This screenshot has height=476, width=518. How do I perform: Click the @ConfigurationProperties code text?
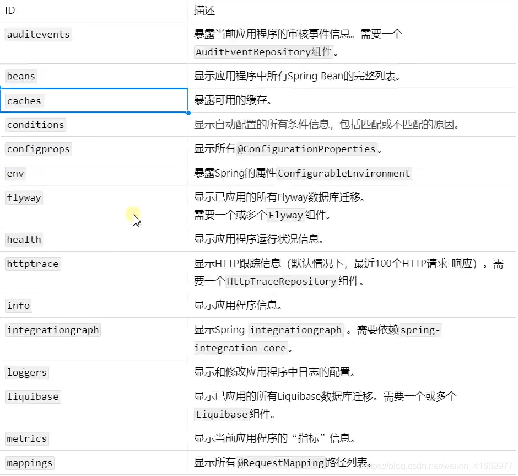tap(306, 149)
